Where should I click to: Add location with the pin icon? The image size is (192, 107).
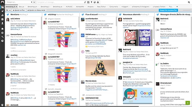(x=91, y=2)
